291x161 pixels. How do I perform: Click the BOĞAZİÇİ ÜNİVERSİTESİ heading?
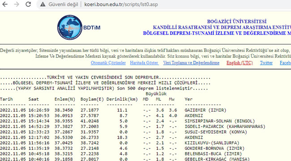tap(237, 21)
